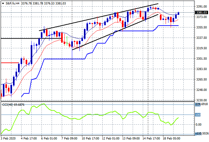Click the 3265.50 price axis label
209x142 pixels.
tap(201, 80)
